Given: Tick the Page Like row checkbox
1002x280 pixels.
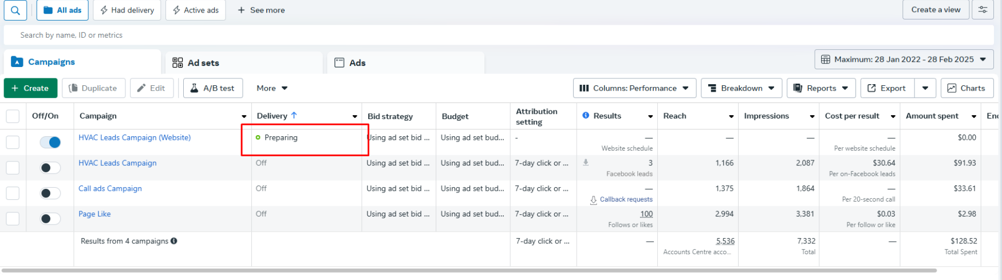Looking at the screenshot, I should pos(13,219).
